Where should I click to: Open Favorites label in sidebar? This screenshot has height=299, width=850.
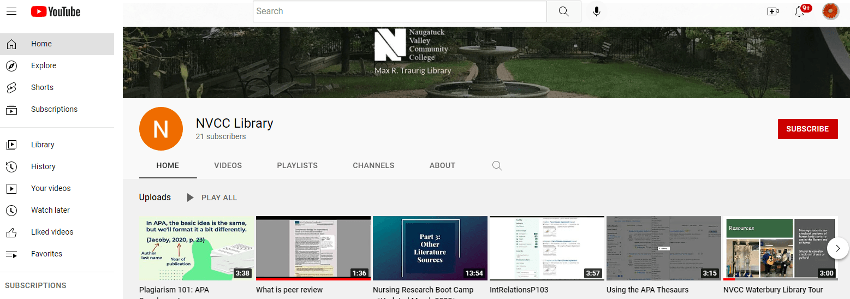coord(46,254)
